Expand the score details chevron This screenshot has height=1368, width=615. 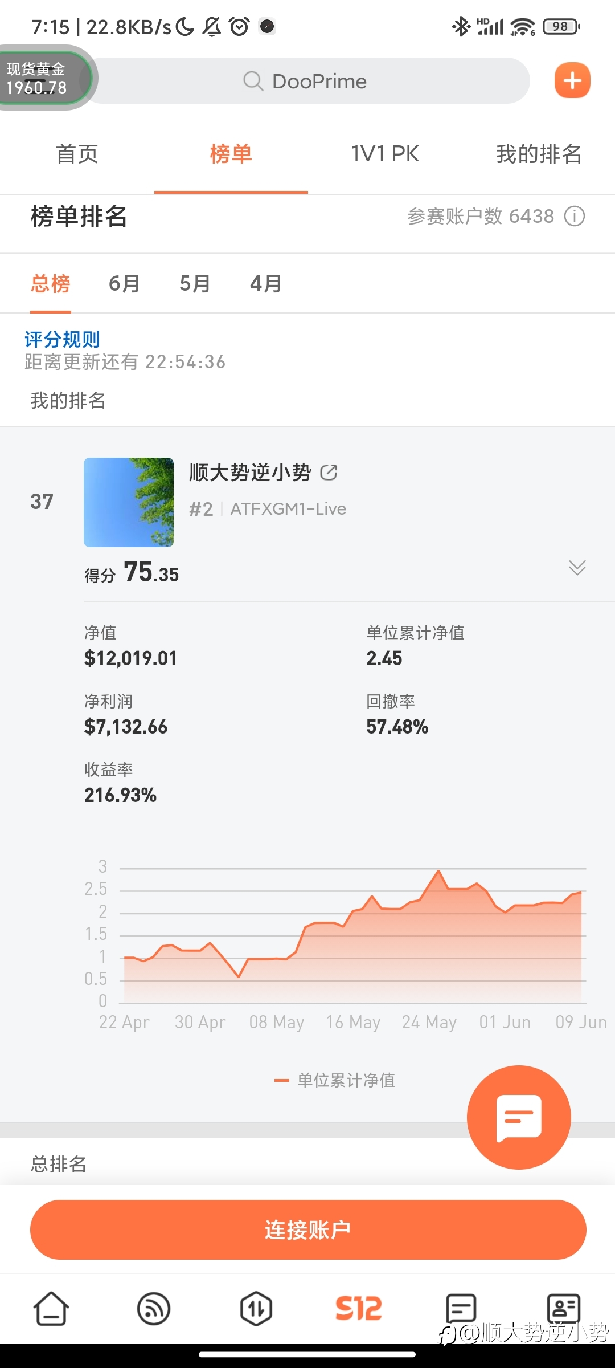[577, 568]
